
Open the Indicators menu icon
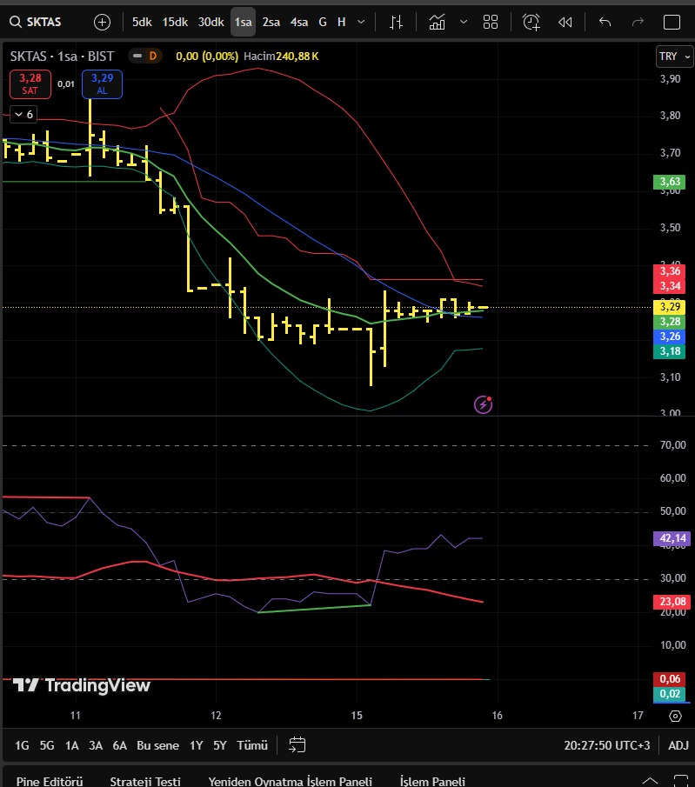[437, 22]
